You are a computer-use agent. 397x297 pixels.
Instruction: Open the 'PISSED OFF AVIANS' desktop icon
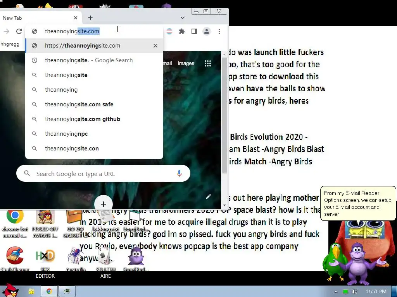pos(45,224)
